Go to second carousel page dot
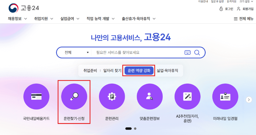Image resolution: width=256 pixels, height=135 pixels. [135, 129]
